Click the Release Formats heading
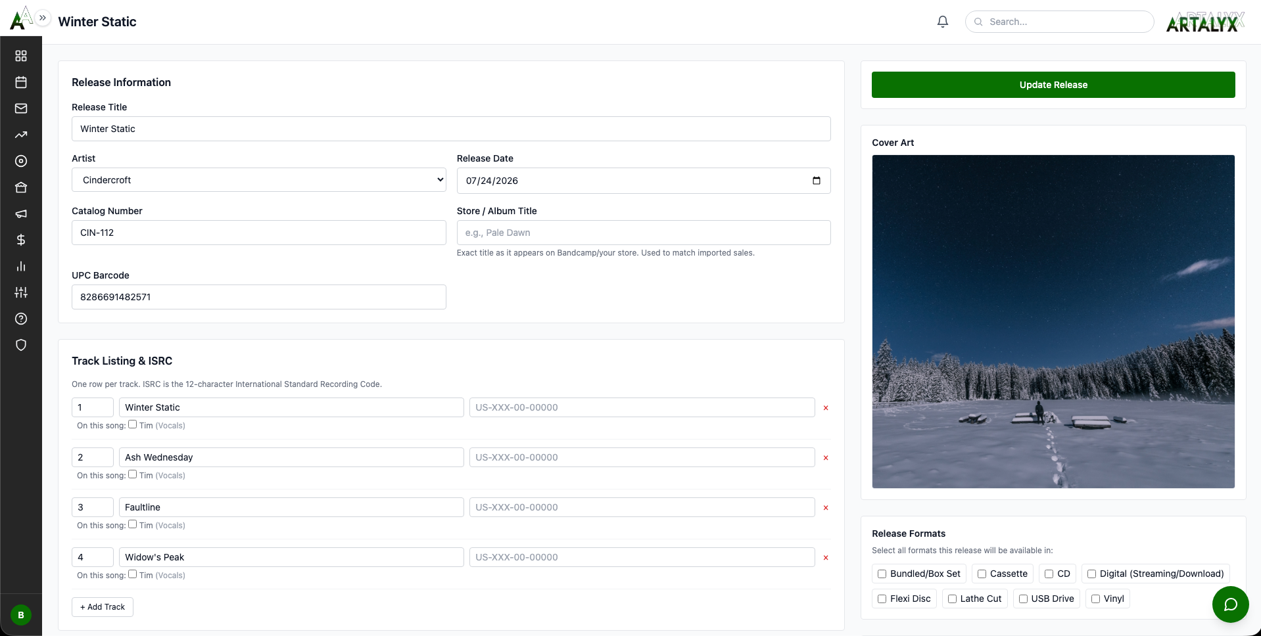The image size is (1261, 636). 909,534
